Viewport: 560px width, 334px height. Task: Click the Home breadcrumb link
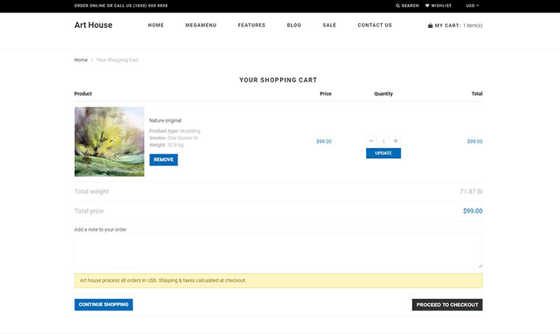pos(80,60)
